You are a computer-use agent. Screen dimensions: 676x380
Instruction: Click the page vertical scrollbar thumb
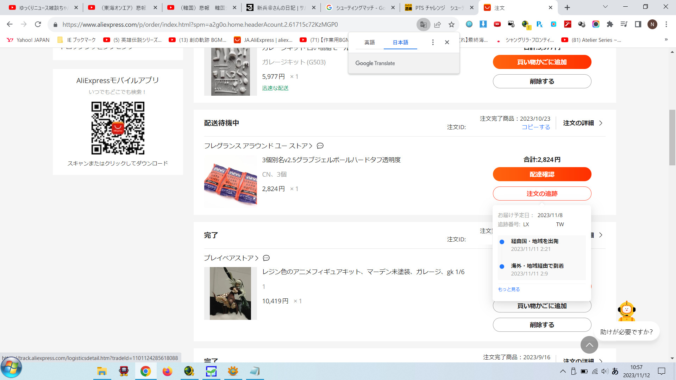click(672, 137)
